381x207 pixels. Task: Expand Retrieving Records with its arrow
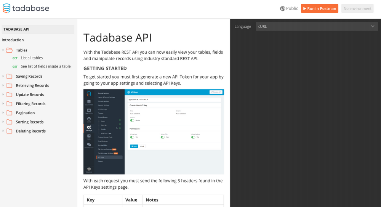[x=3, y=85]
